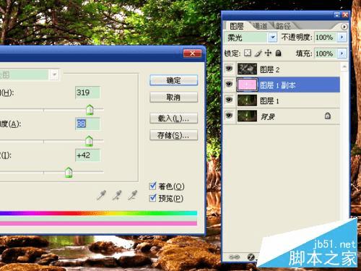Select the first eyedropper tool
Viewport: 361px width, 271px height.
pyautogui.click(x=101, y=195)
